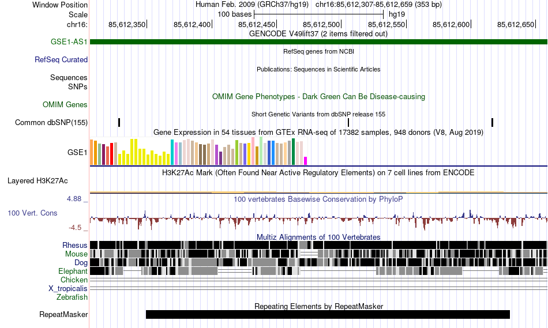548x328 pixels.
Task: Click Multiz Alignments of 100 Vertebrates title
Action: [318, 237]
